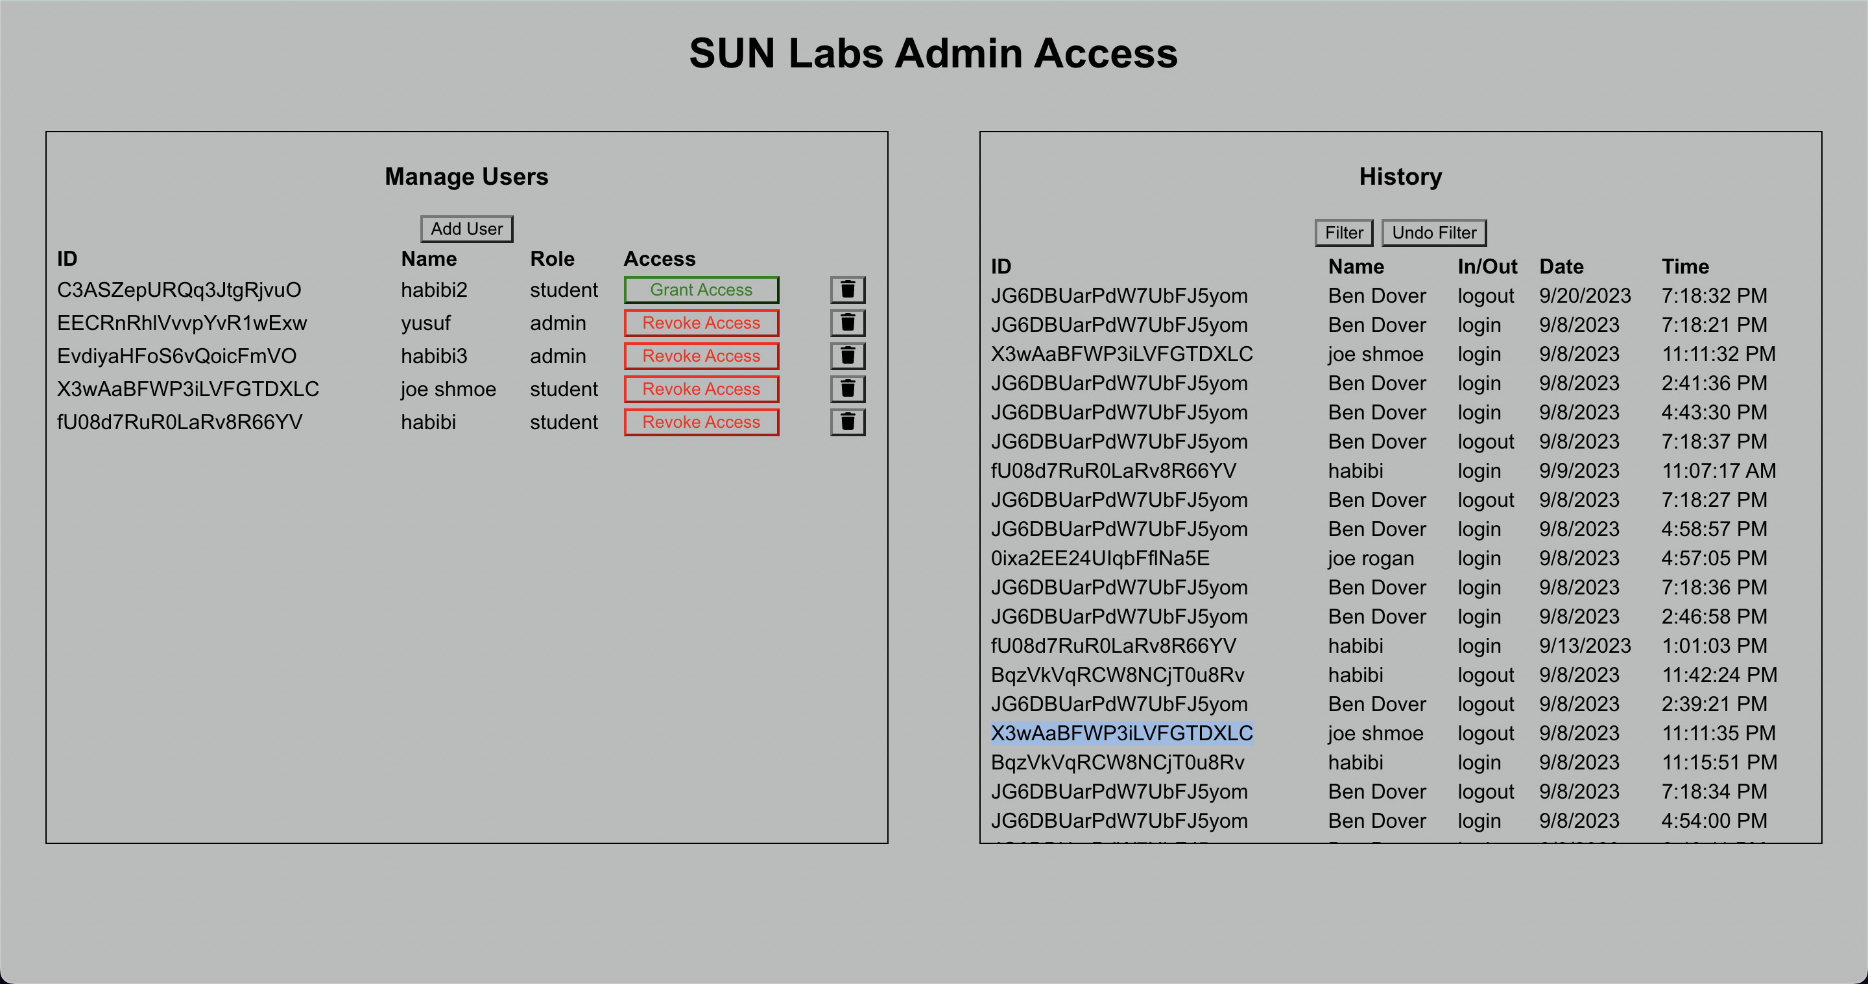Viewport: 1868px width, 984px height.
Task: Click Undo Filter to reset history
Action: [1433, 233]
